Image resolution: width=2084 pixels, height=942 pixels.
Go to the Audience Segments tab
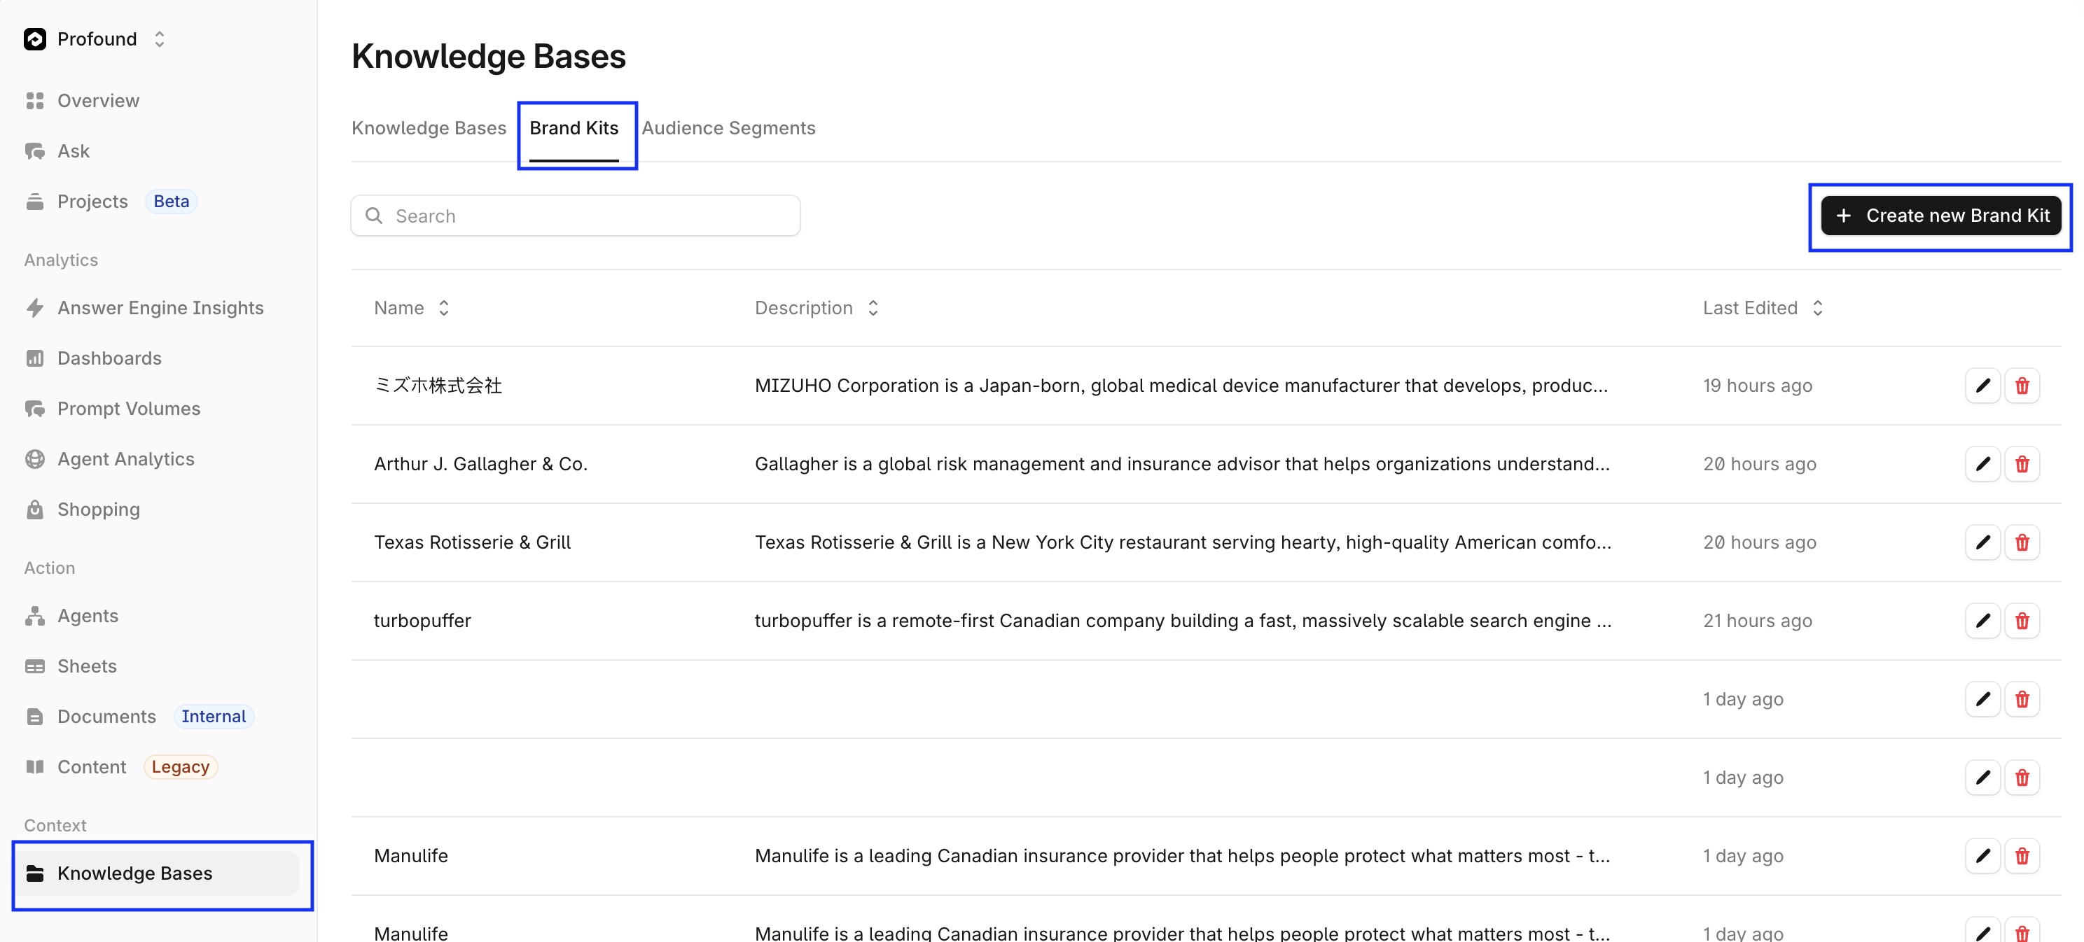click(x=728, y=128)
